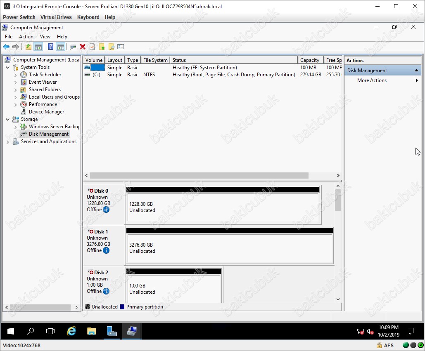Select the 1.00 GB Unallocated region
Screen dimensions: 425x351
(174, 289)
